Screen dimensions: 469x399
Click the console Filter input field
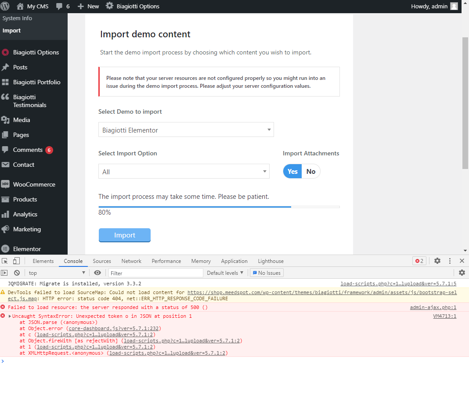[x=156, y=273]
